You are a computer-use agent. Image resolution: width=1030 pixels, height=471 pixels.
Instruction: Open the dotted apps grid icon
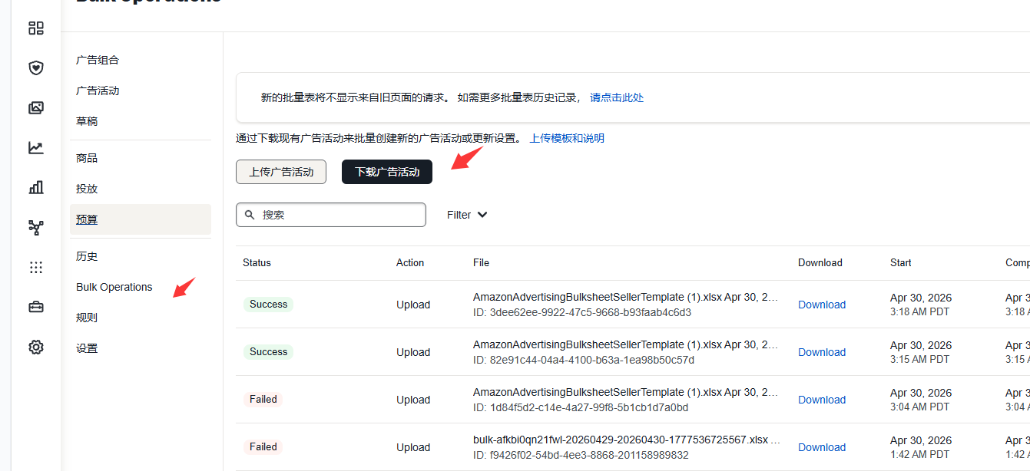(x=36, y=268)
